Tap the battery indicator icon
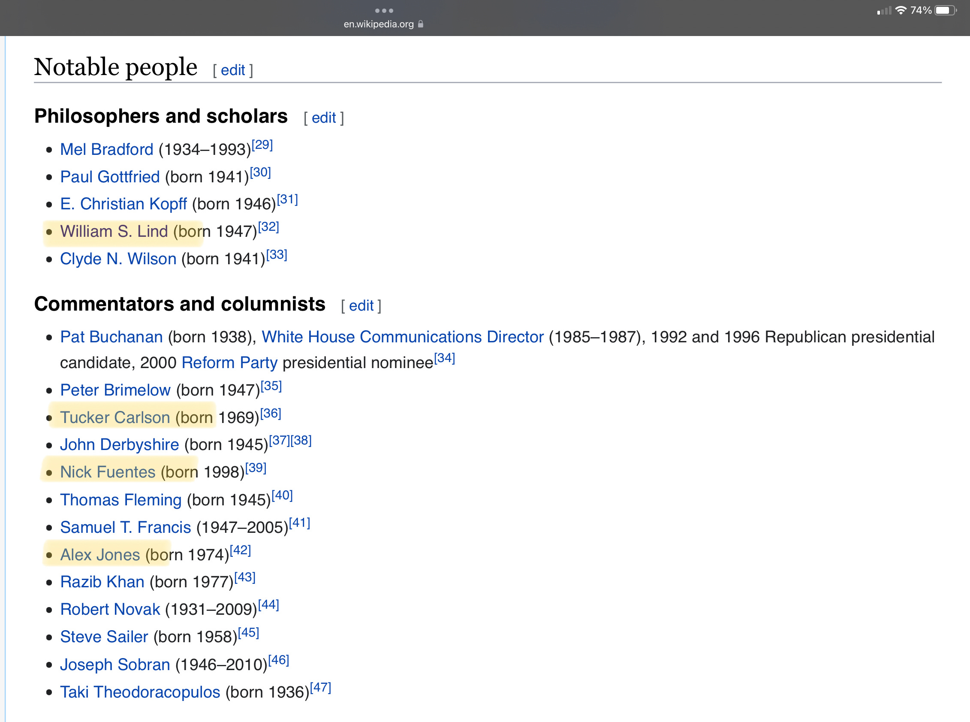Viewport: 970px width, 722px height. [x=945, y=10]
